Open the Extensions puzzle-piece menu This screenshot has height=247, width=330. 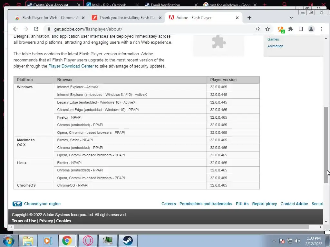pyautogui.click(x=291, y=29)
